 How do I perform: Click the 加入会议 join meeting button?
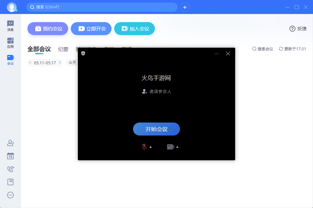pyautogui.click(x=134, y=29)
